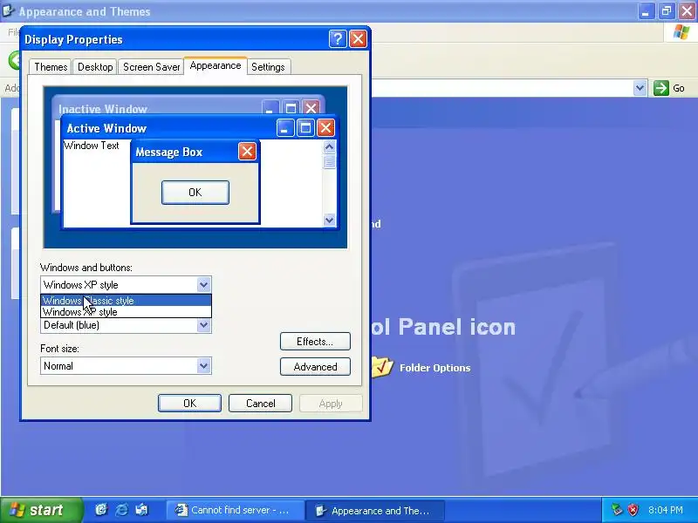Switch to Cannot find server taskbar window

pos(235,511)
